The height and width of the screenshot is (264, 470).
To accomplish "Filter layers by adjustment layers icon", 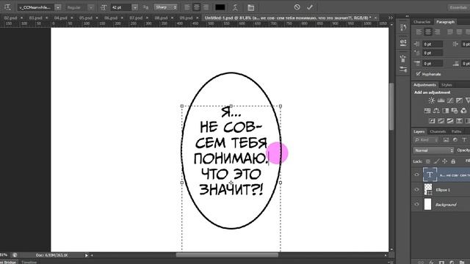I will tap(455, 140).
